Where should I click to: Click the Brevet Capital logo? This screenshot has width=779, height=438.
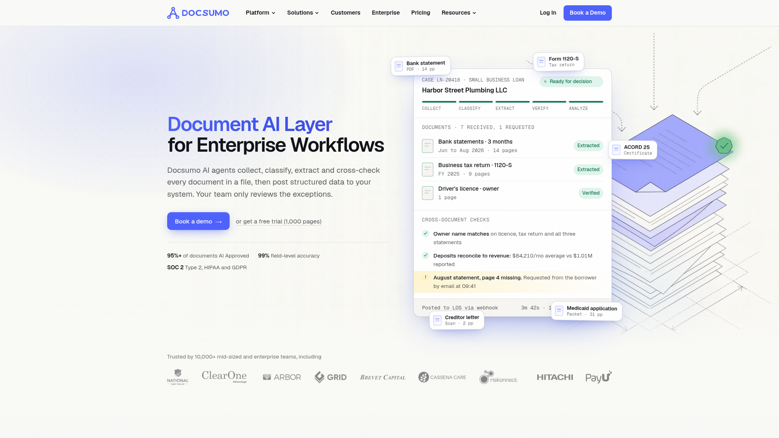[383, 377]
